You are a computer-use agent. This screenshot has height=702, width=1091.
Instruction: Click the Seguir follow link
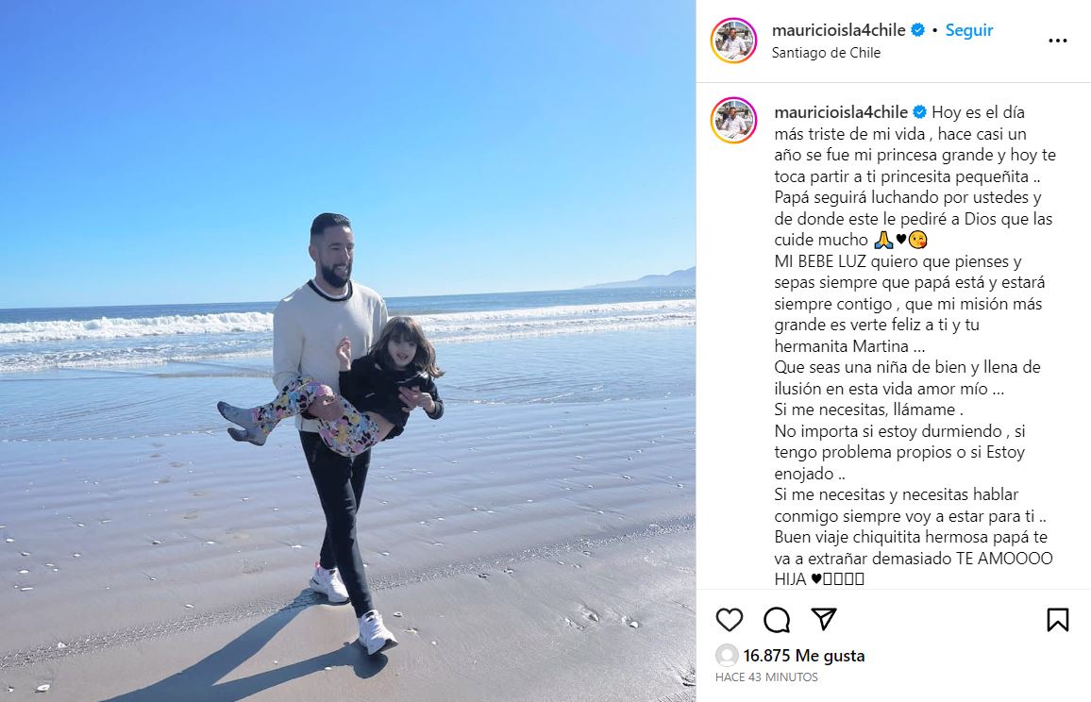click(x=968, y=30)
